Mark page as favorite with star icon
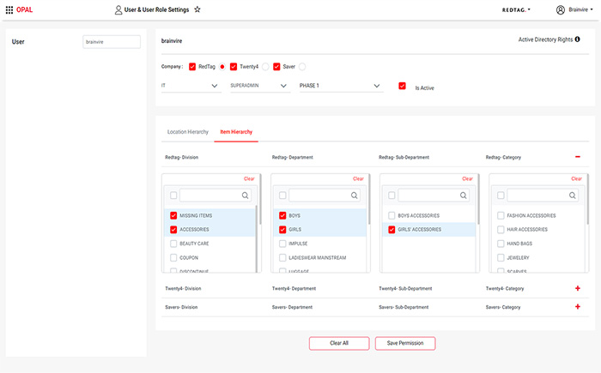601x373 pixels. 197,9
